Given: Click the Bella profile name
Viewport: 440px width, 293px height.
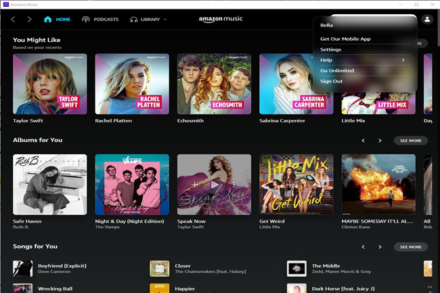Looking at the screenshot, I should tap(327, 25).
